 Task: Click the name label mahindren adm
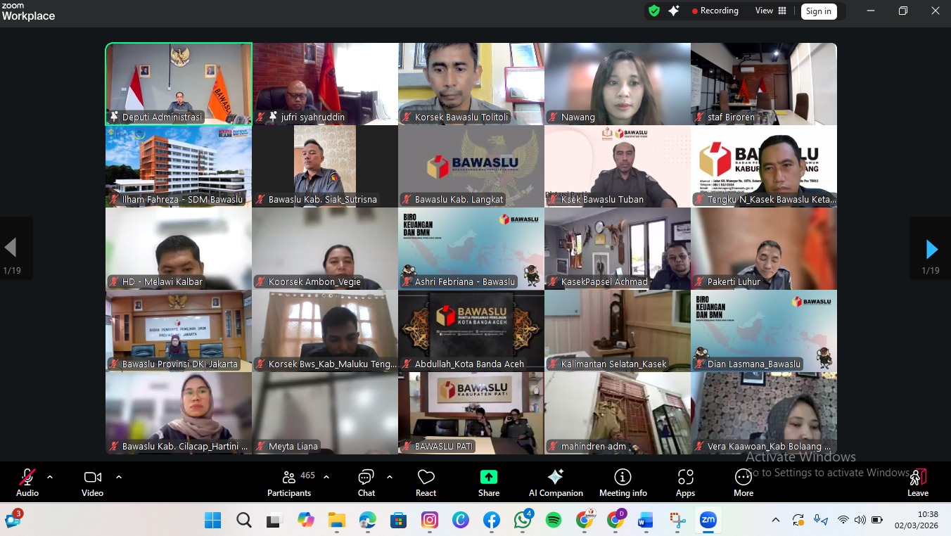coord(594,447)
